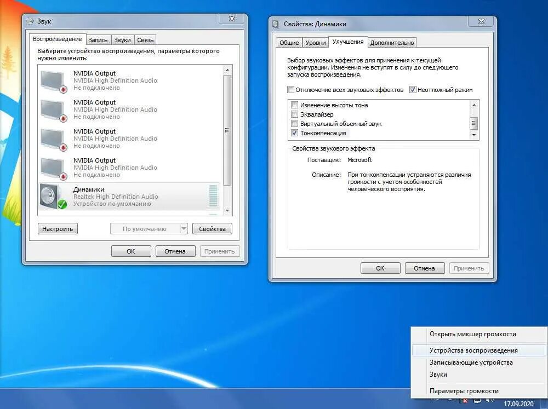Click Отмена in the Звук window

175,251
